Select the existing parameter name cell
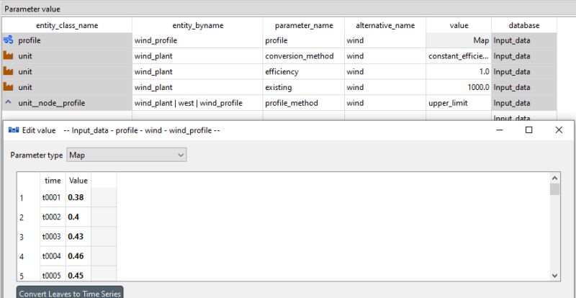576x298 pixels. (x=304, y=87)
